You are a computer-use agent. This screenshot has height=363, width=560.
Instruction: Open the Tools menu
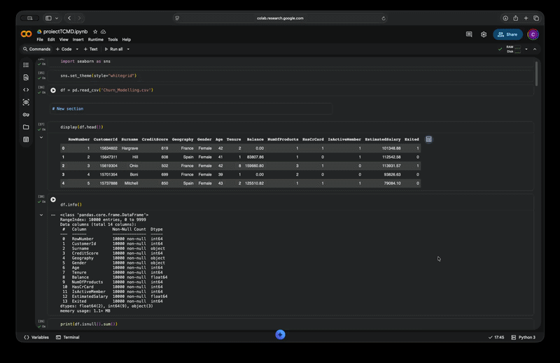pyautogui.click(x=113, y=40)
